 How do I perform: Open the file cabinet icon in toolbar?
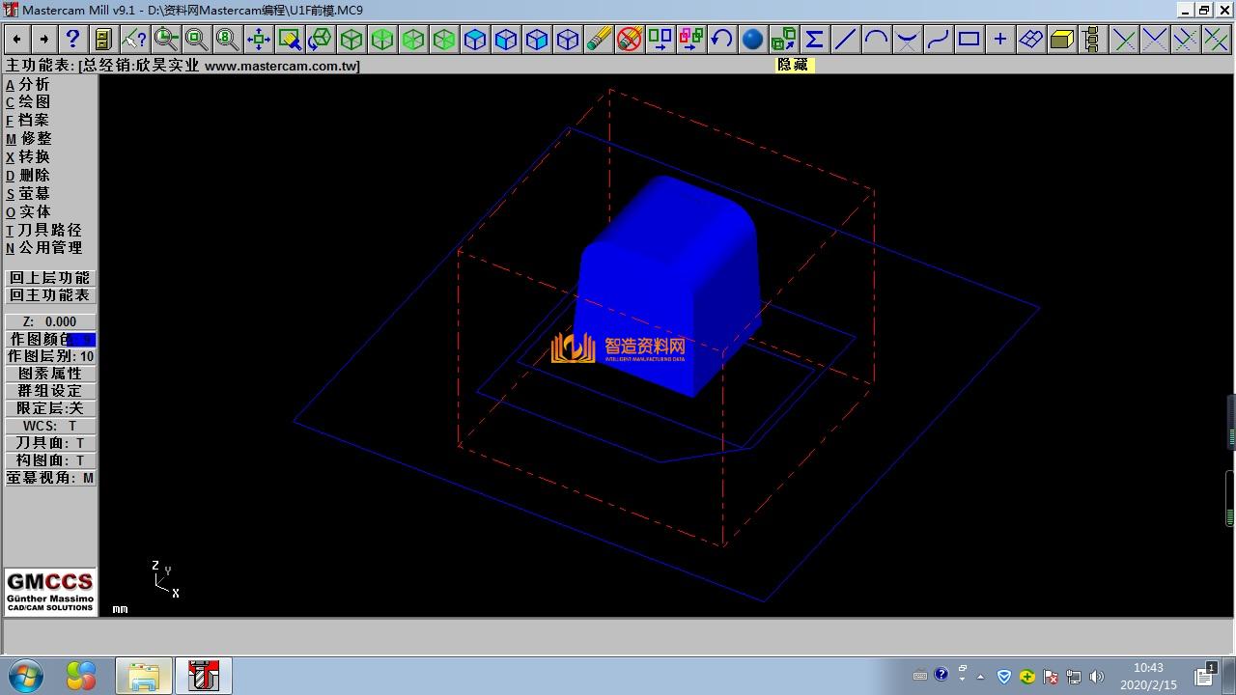pos(103,39)
